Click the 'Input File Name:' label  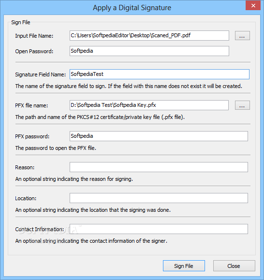point(34,36)
